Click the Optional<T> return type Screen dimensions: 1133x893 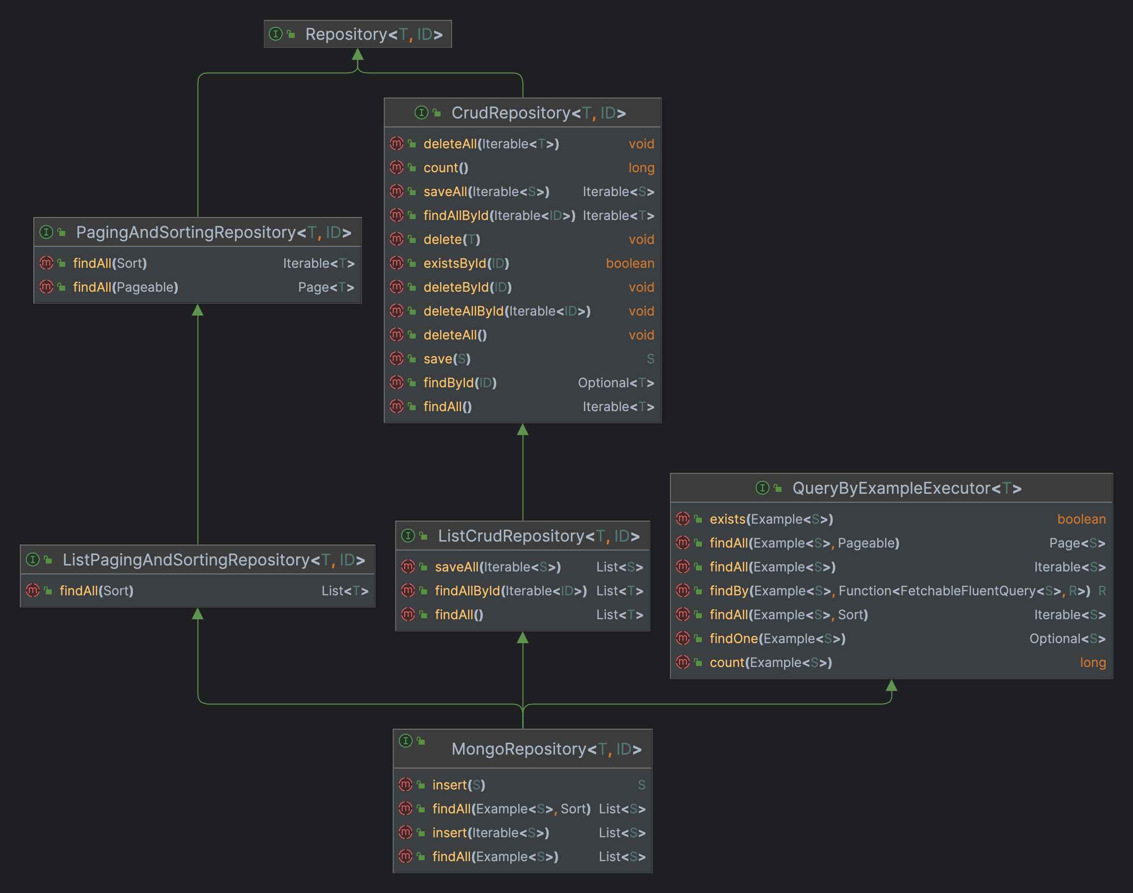coord(616,383)
